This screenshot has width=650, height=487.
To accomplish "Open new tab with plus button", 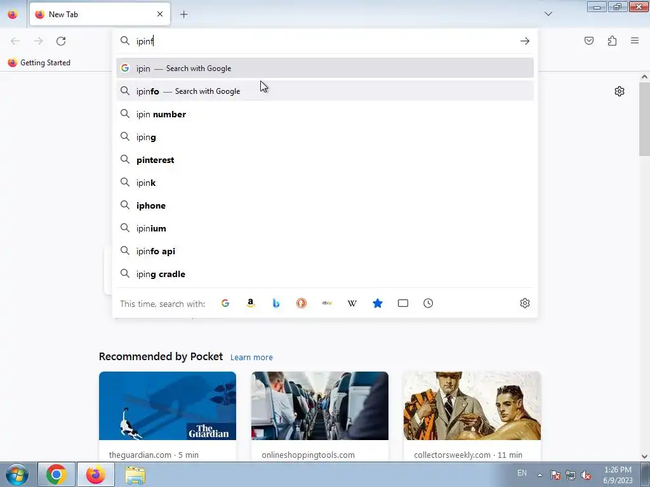I will (183, 15).
